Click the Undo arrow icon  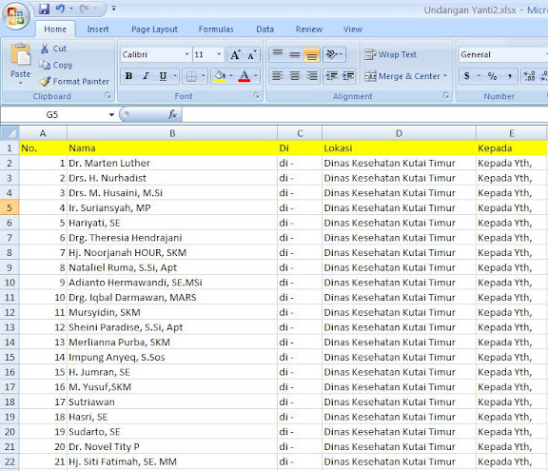(60, 9)
